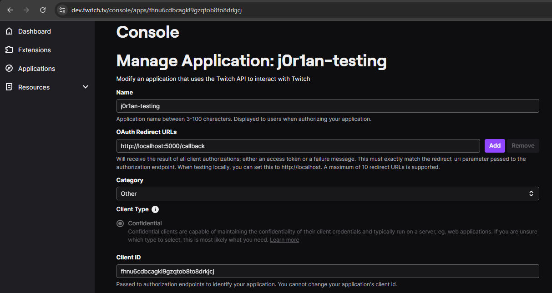Click the Resources document icon
Viewport: 552px width, 293px height.
click(x=9, y=87)
